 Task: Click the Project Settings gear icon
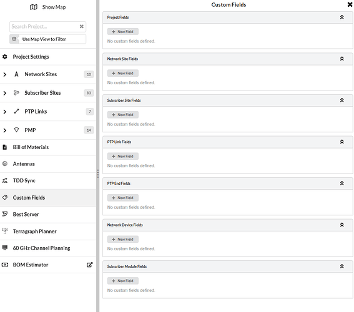coord(5,57)
